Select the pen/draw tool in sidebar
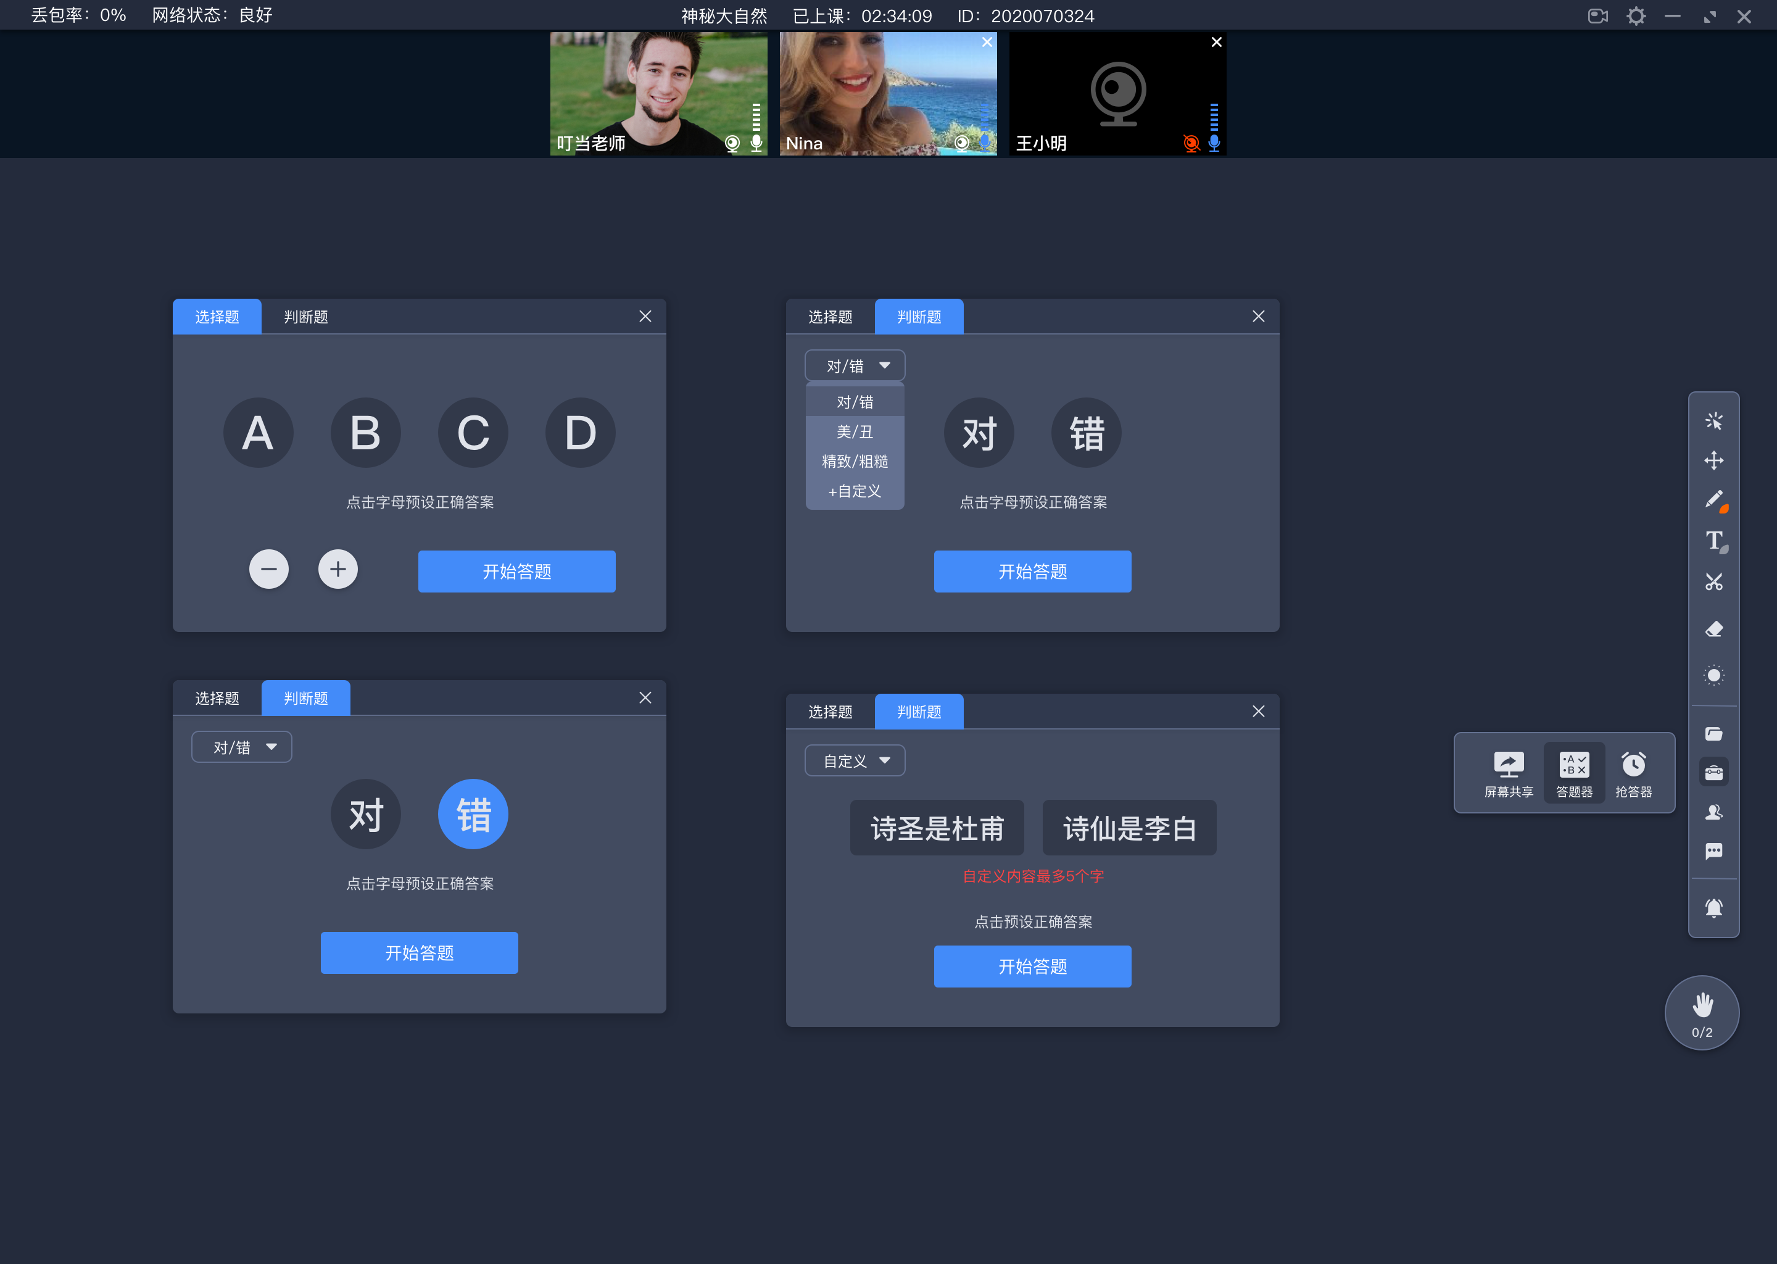The image size is (1777, 1264). tap(1713, 499)
